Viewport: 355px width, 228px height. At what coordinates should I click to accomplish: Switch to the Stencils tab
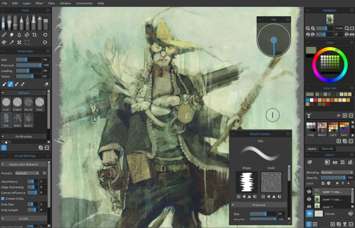(x=328, y=149)
